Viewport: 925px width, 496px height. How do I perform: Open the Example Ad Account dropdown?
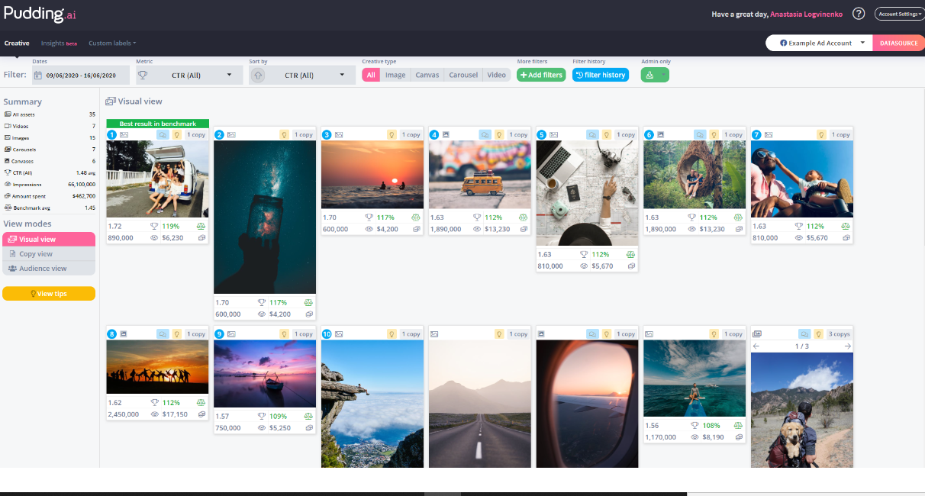click(819, 43)
